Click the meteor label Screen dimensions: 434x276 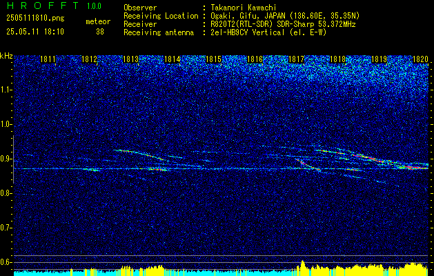(x=98, y=21)
